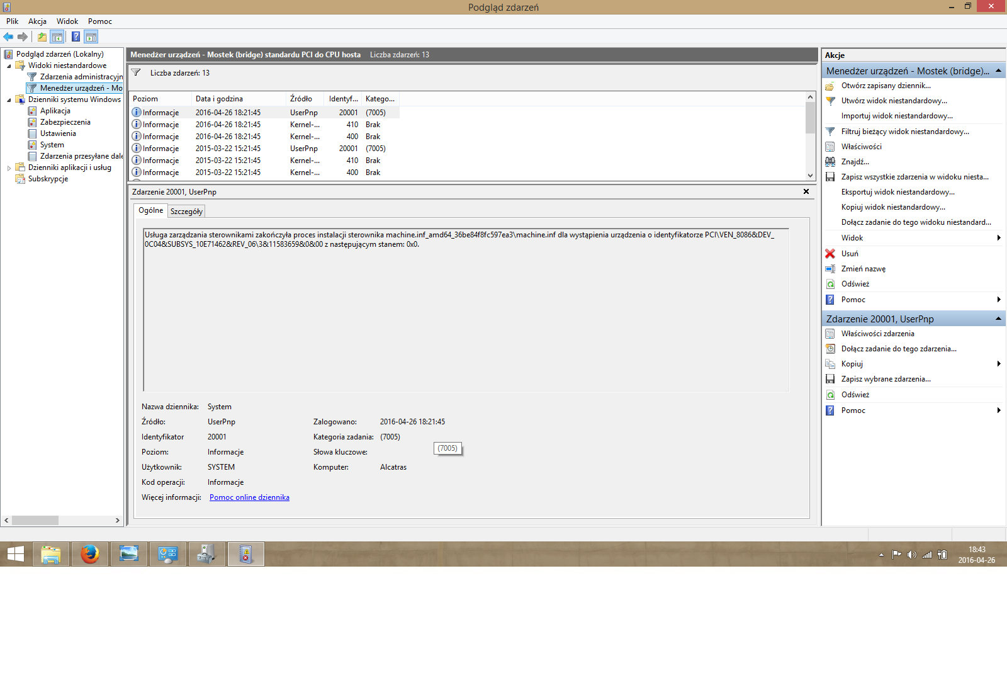1007x685 pixels.
Task: Click the Utwórz widok niestandardowy funnel icon
Action: click(830, 101)
